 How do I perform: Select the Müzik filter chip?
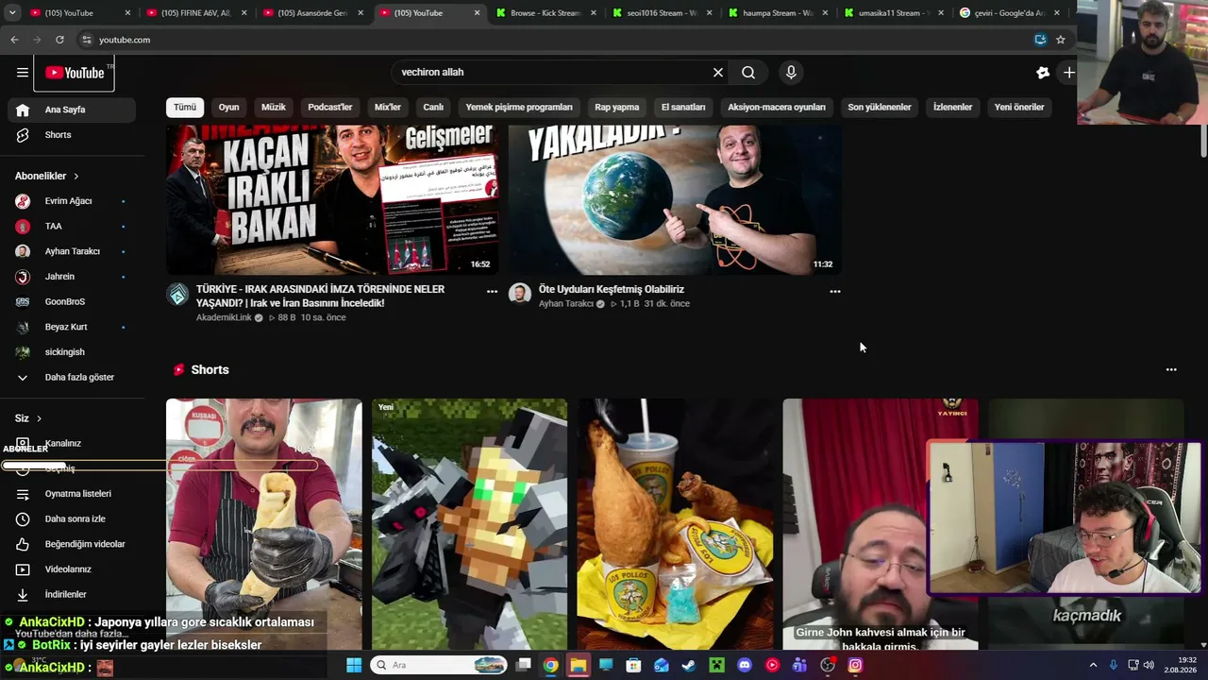(274, 108)
